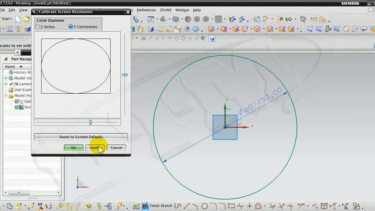The width and height of the screenshot is (375, 211).
Task: Select the 2 Inches radio button
Action: (37, 27)
